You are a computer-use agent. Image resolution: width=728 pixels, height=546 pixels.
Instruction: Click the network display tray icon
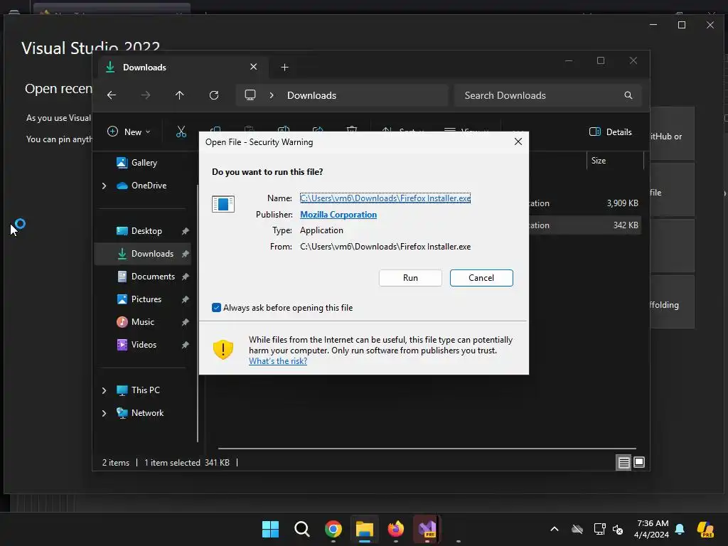pyautogui.click(x=599, y=529)
